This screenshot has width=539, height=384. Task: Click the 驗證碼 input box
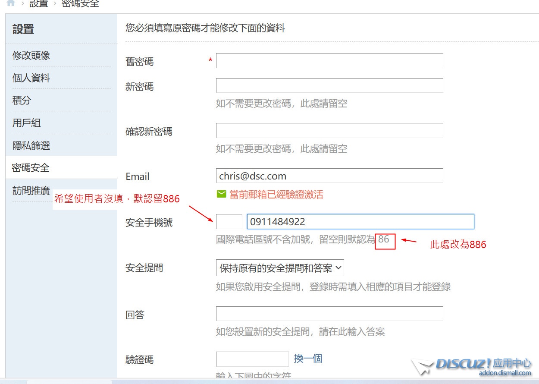point(252,359)
